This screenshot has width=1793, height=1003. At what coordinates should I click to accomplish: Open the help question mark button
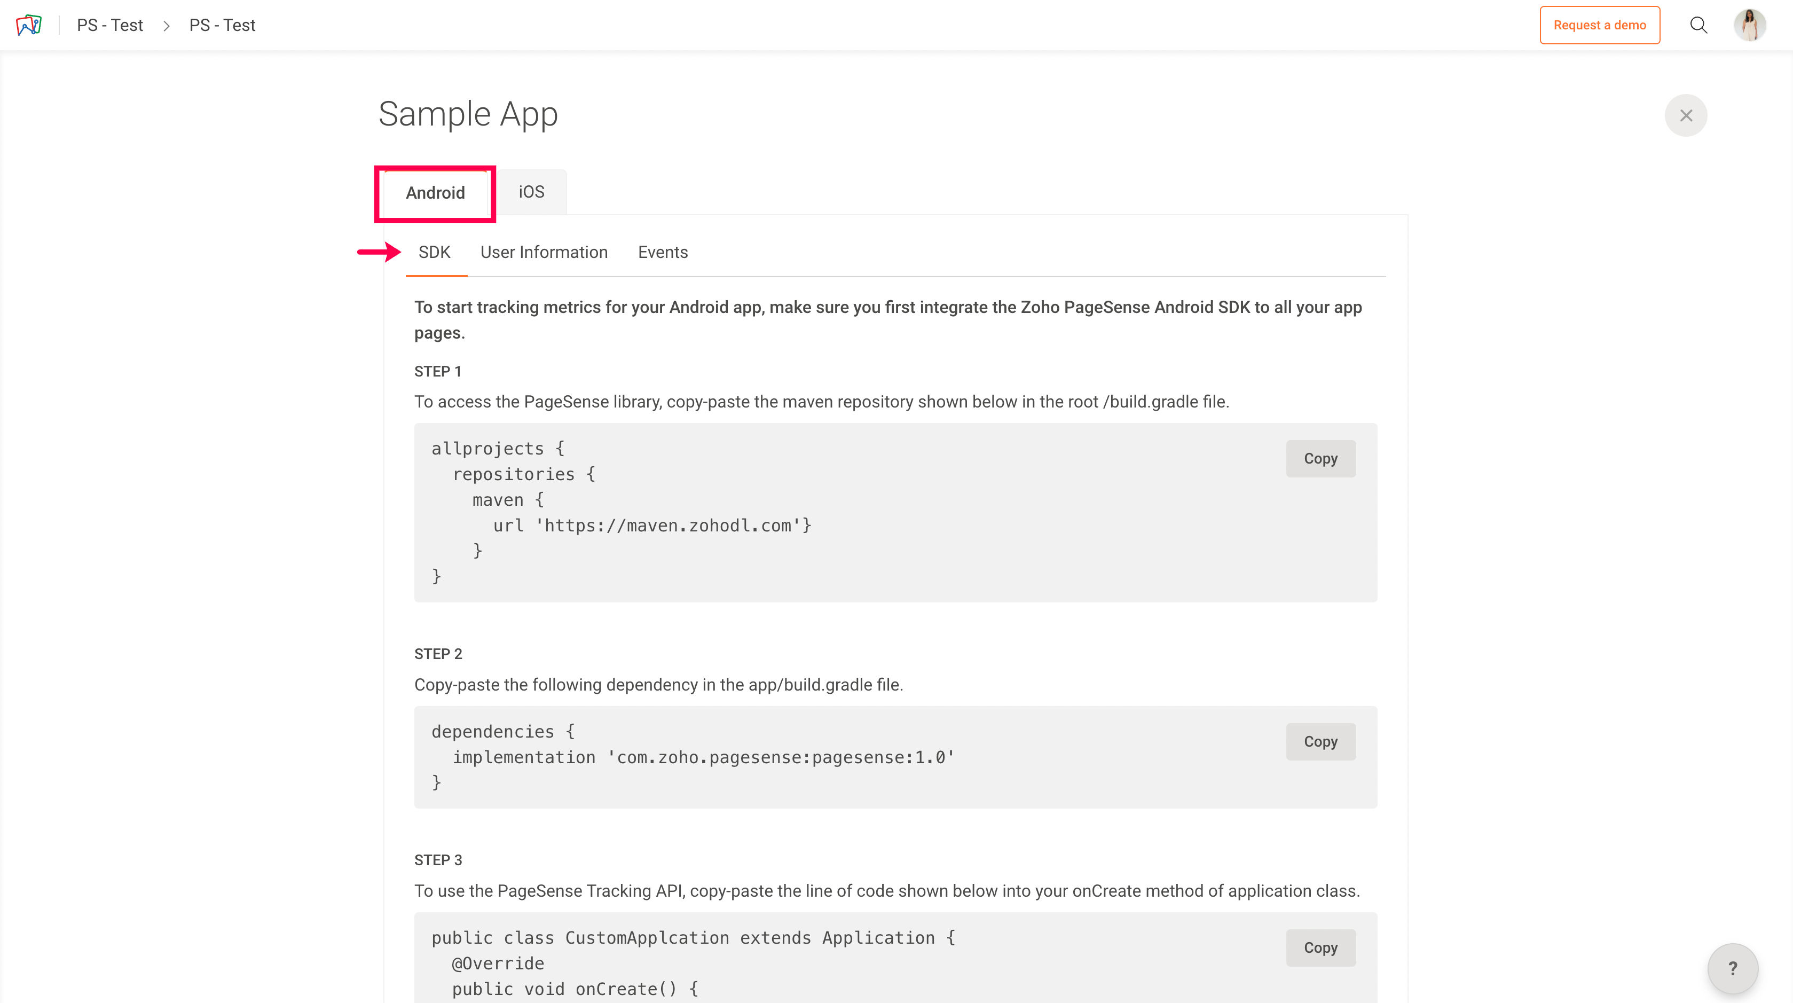(x=1733, y=968)
